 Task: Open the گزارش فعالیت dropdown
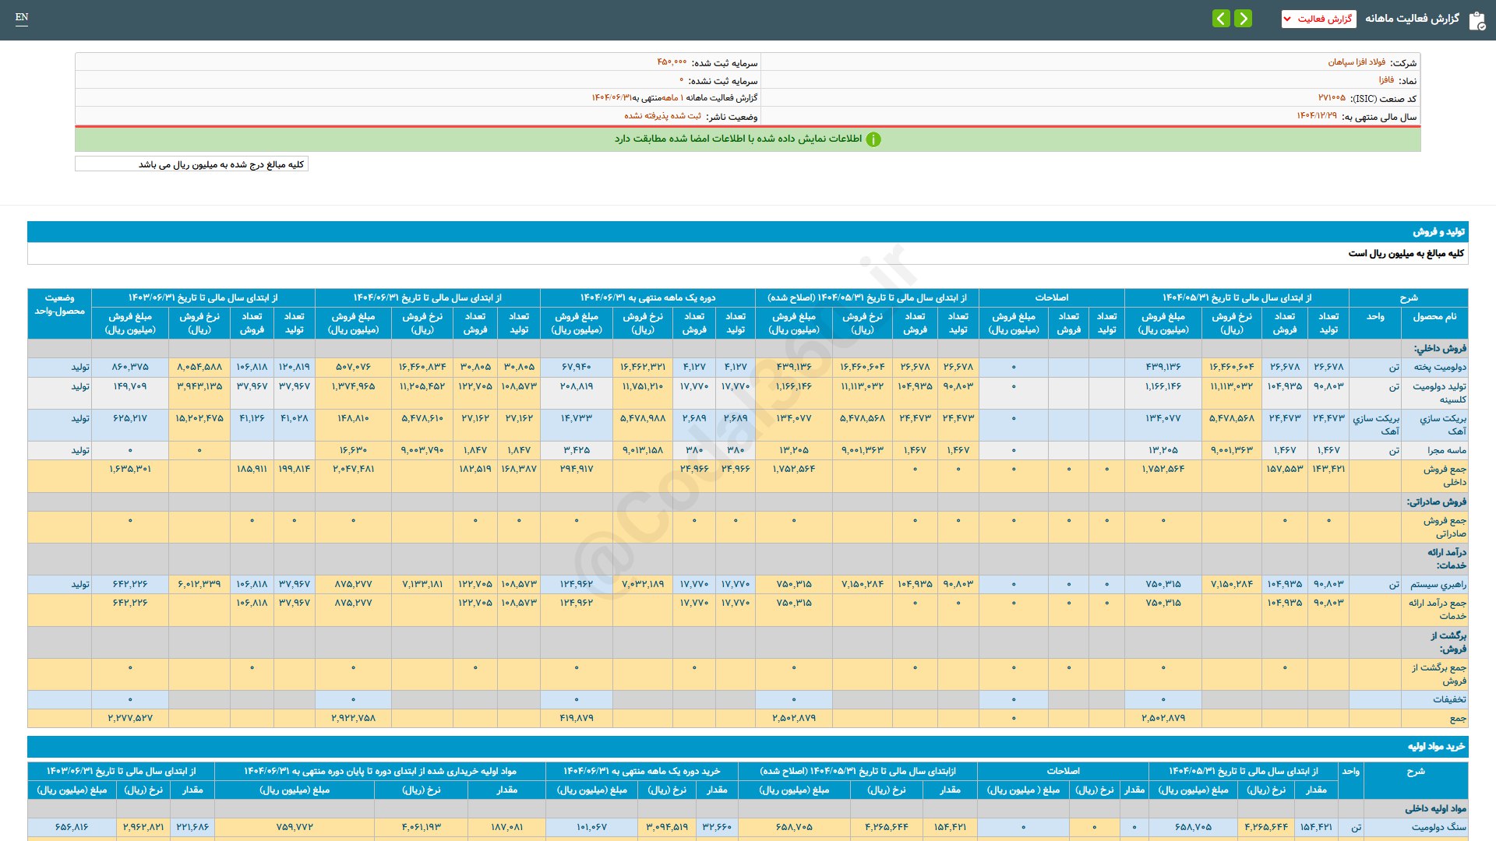(x=1318, y=19)
